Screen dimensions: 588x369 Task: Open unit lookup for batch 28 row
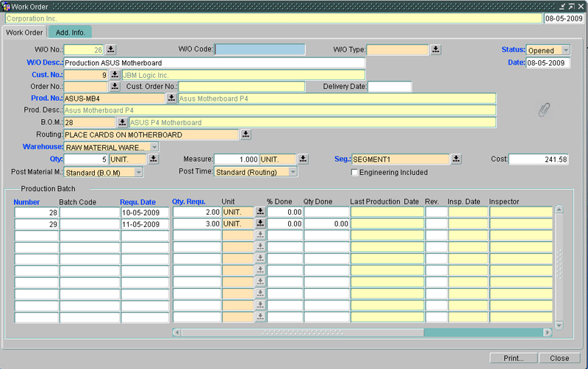pos(260,212)
